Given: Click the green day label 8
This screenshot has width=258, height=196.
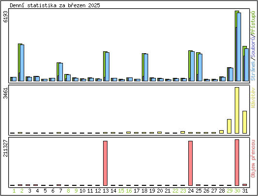Looking at the screenshot, I should pyautogui.click(x=68, y=191).
